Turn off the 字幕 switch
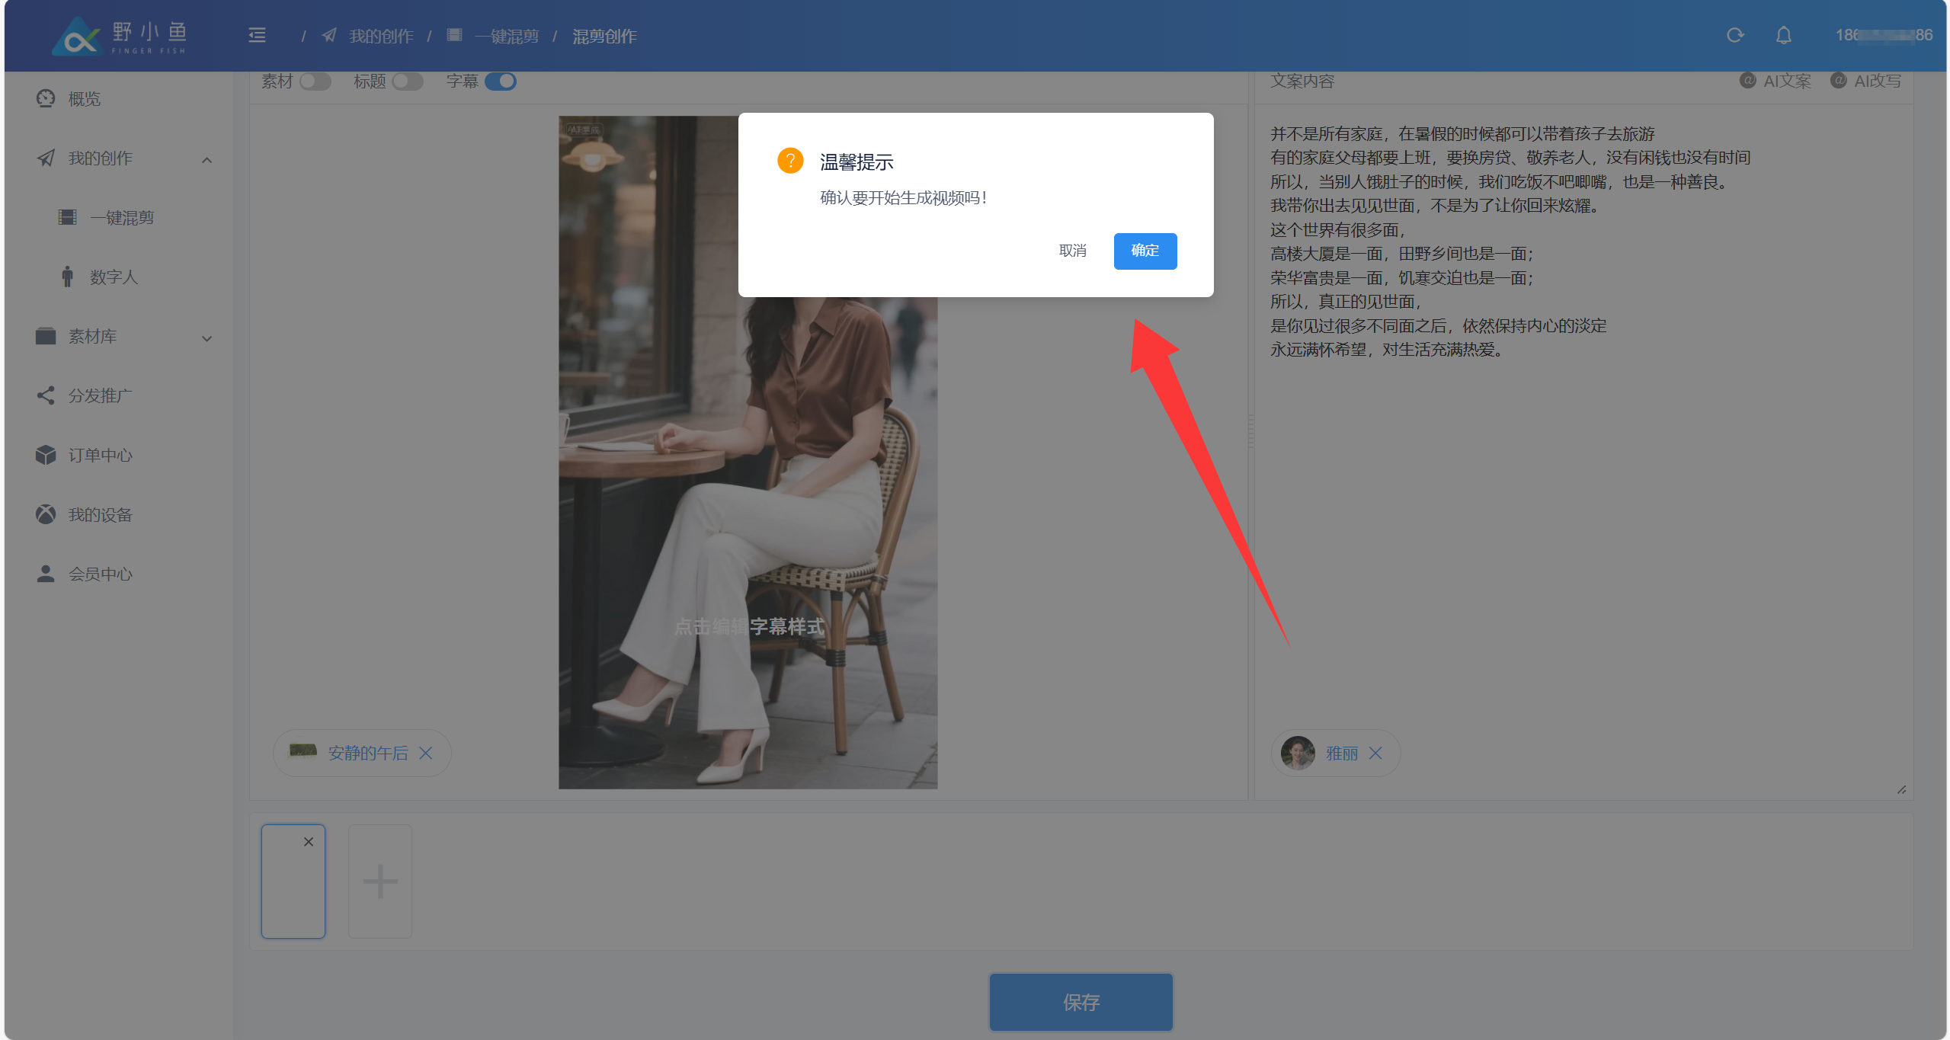 pos(501,82)
